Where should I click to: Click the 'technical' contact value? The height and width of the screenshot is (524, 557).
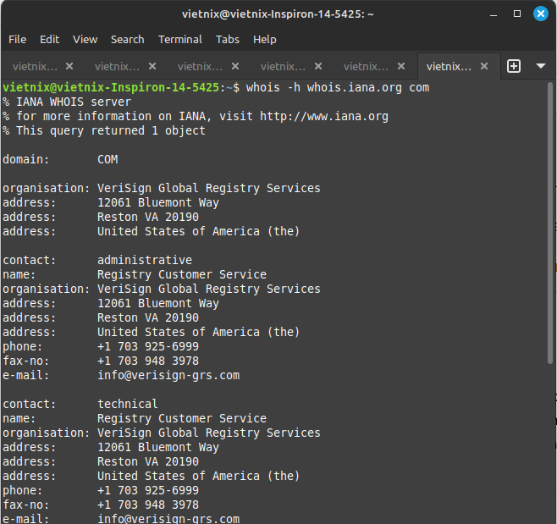pyautogui.click(x=128, y=404)
